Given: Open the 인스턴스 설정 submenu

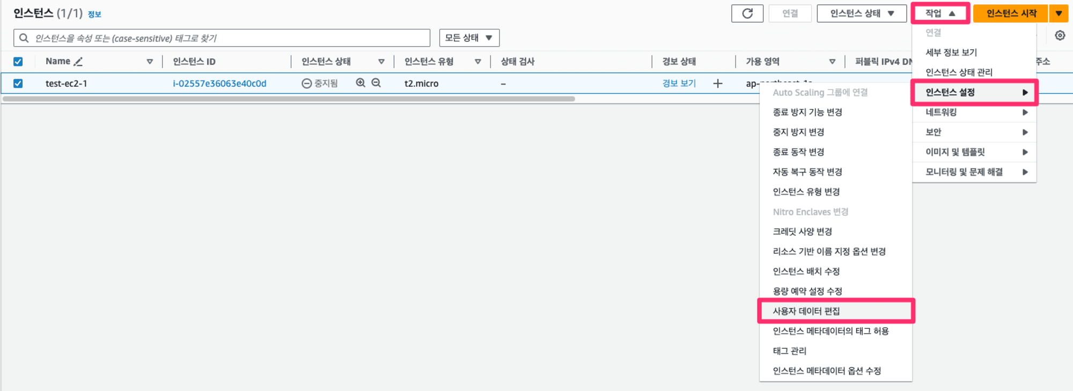Looking at the screenshot, I should (974, 93).
